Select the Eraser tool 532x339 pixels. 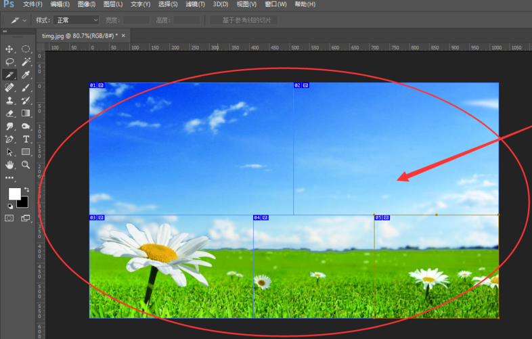tap(9, 114)
